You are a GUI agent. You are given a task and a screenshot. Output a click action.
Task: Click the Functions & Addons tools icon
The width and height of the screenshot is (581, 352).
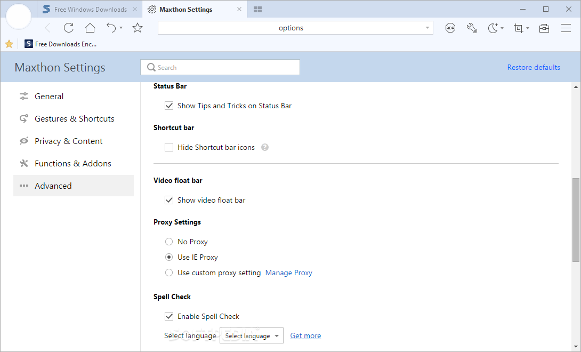24,164
